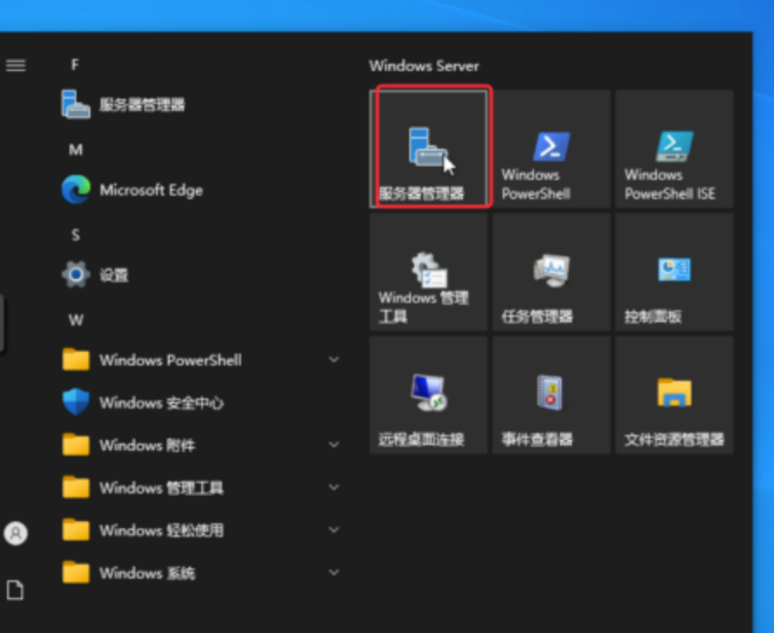774x633 pixels.
Task: Open Windows 安全中心 from the app list
Action: point(161,402)
